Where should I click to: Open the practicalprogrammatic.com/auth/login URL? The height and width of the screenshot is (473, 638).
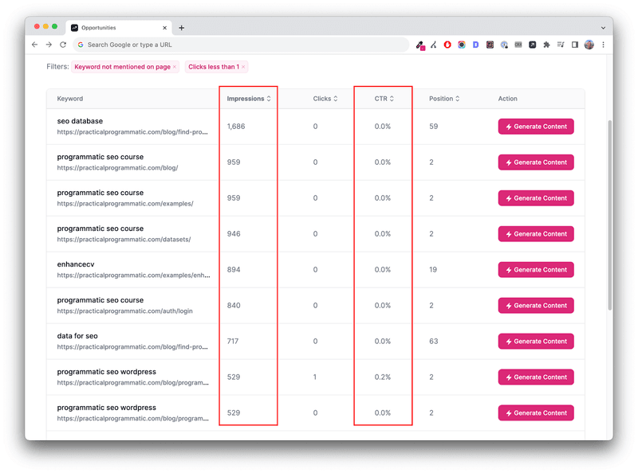tap(125, 311)
